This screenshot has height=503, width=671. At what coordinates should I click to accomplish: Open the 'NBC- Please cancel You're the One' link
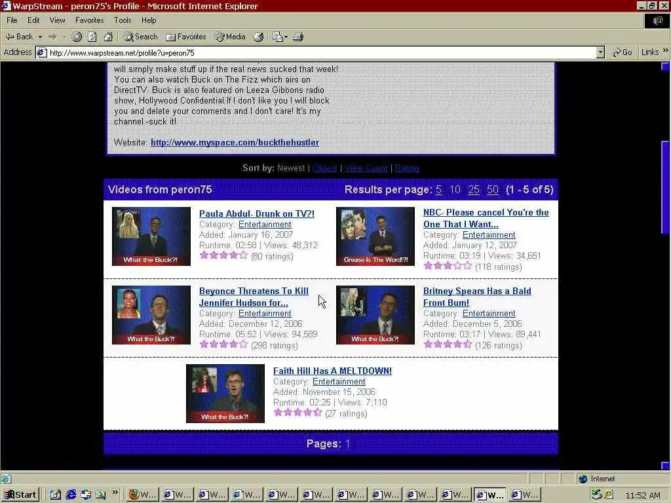tap(486, 218)
